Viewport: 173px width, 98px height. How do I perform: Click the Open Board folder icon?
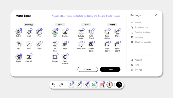pyautogui.click(x=117, y=44)
